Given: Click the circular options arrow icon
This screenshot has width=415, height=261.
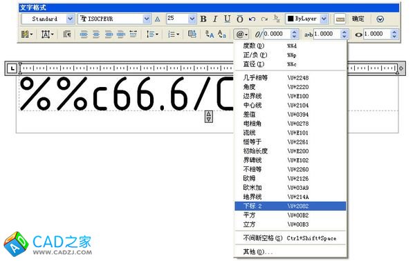Looking at the screenshot, I should pyautogui.click(x=380, y=19).
